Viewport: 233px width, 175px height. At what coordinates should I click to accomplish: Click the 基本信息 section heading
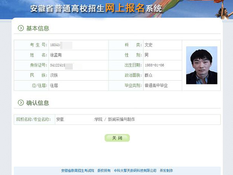click(x=38, y=28)
